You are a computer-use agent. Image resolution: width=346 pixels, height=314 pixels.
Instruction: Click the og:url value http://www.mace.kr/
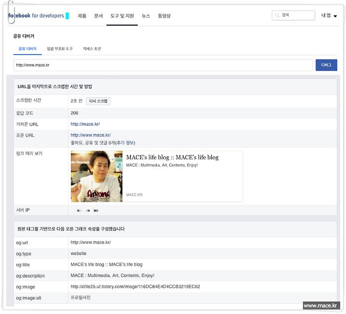point(91,243)
